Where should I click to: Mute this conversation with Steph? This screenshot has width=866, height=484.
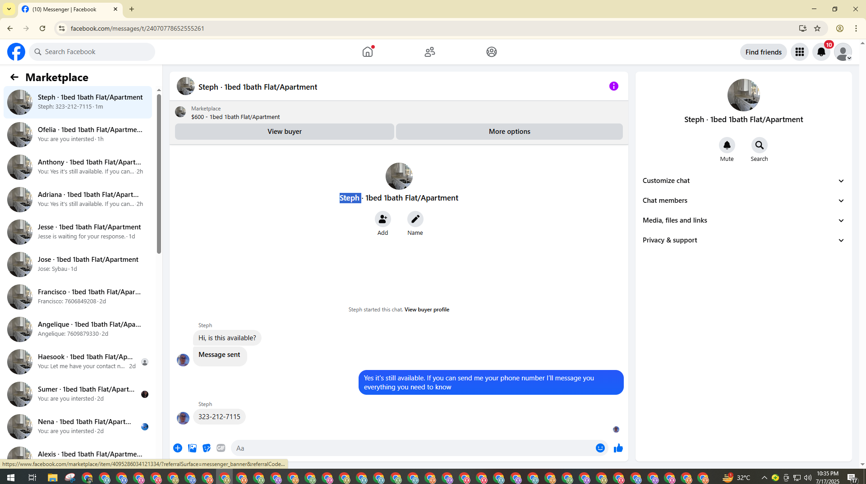point(727,145)
